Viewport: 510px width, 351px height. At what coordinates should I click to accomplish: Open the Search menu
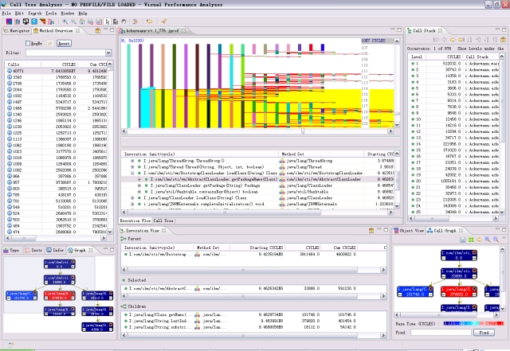click(x=34, y=14)
